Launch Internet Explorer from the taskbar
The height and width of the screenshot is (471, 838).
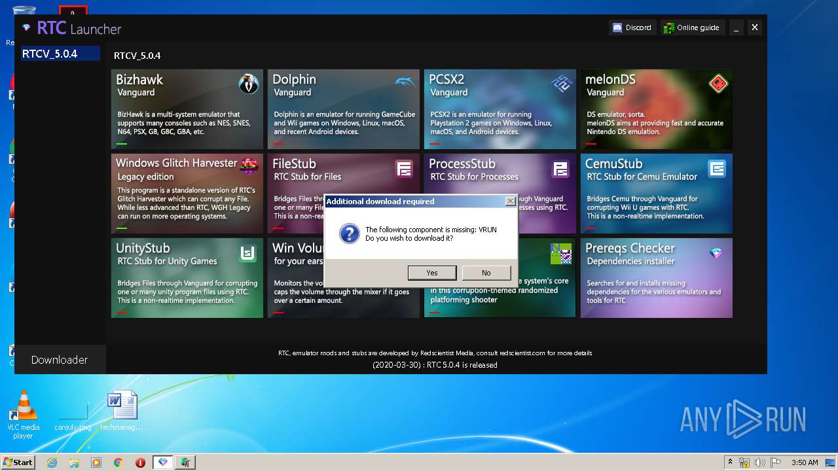tap(52, 462)
